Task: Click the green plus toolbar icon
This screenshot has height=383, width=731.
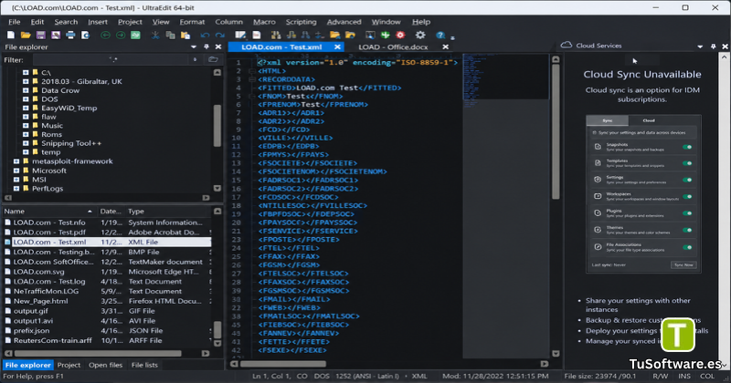Action: click(x=385, y=35)
